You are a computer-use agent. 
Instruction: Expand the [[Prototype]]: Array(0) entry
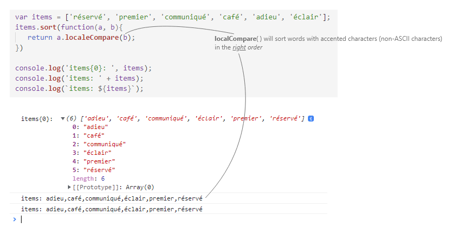[x=70, y=187]
